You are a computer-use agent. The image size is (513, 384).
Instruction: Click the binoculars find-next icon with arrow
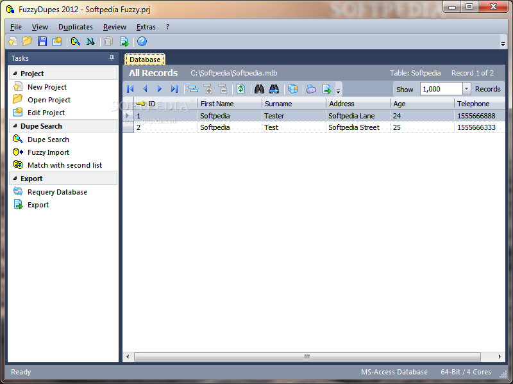(274, 89)
